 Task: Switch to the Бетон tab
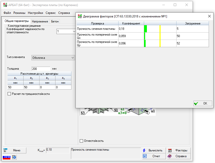pyautogui.click(x=55, y=21)
